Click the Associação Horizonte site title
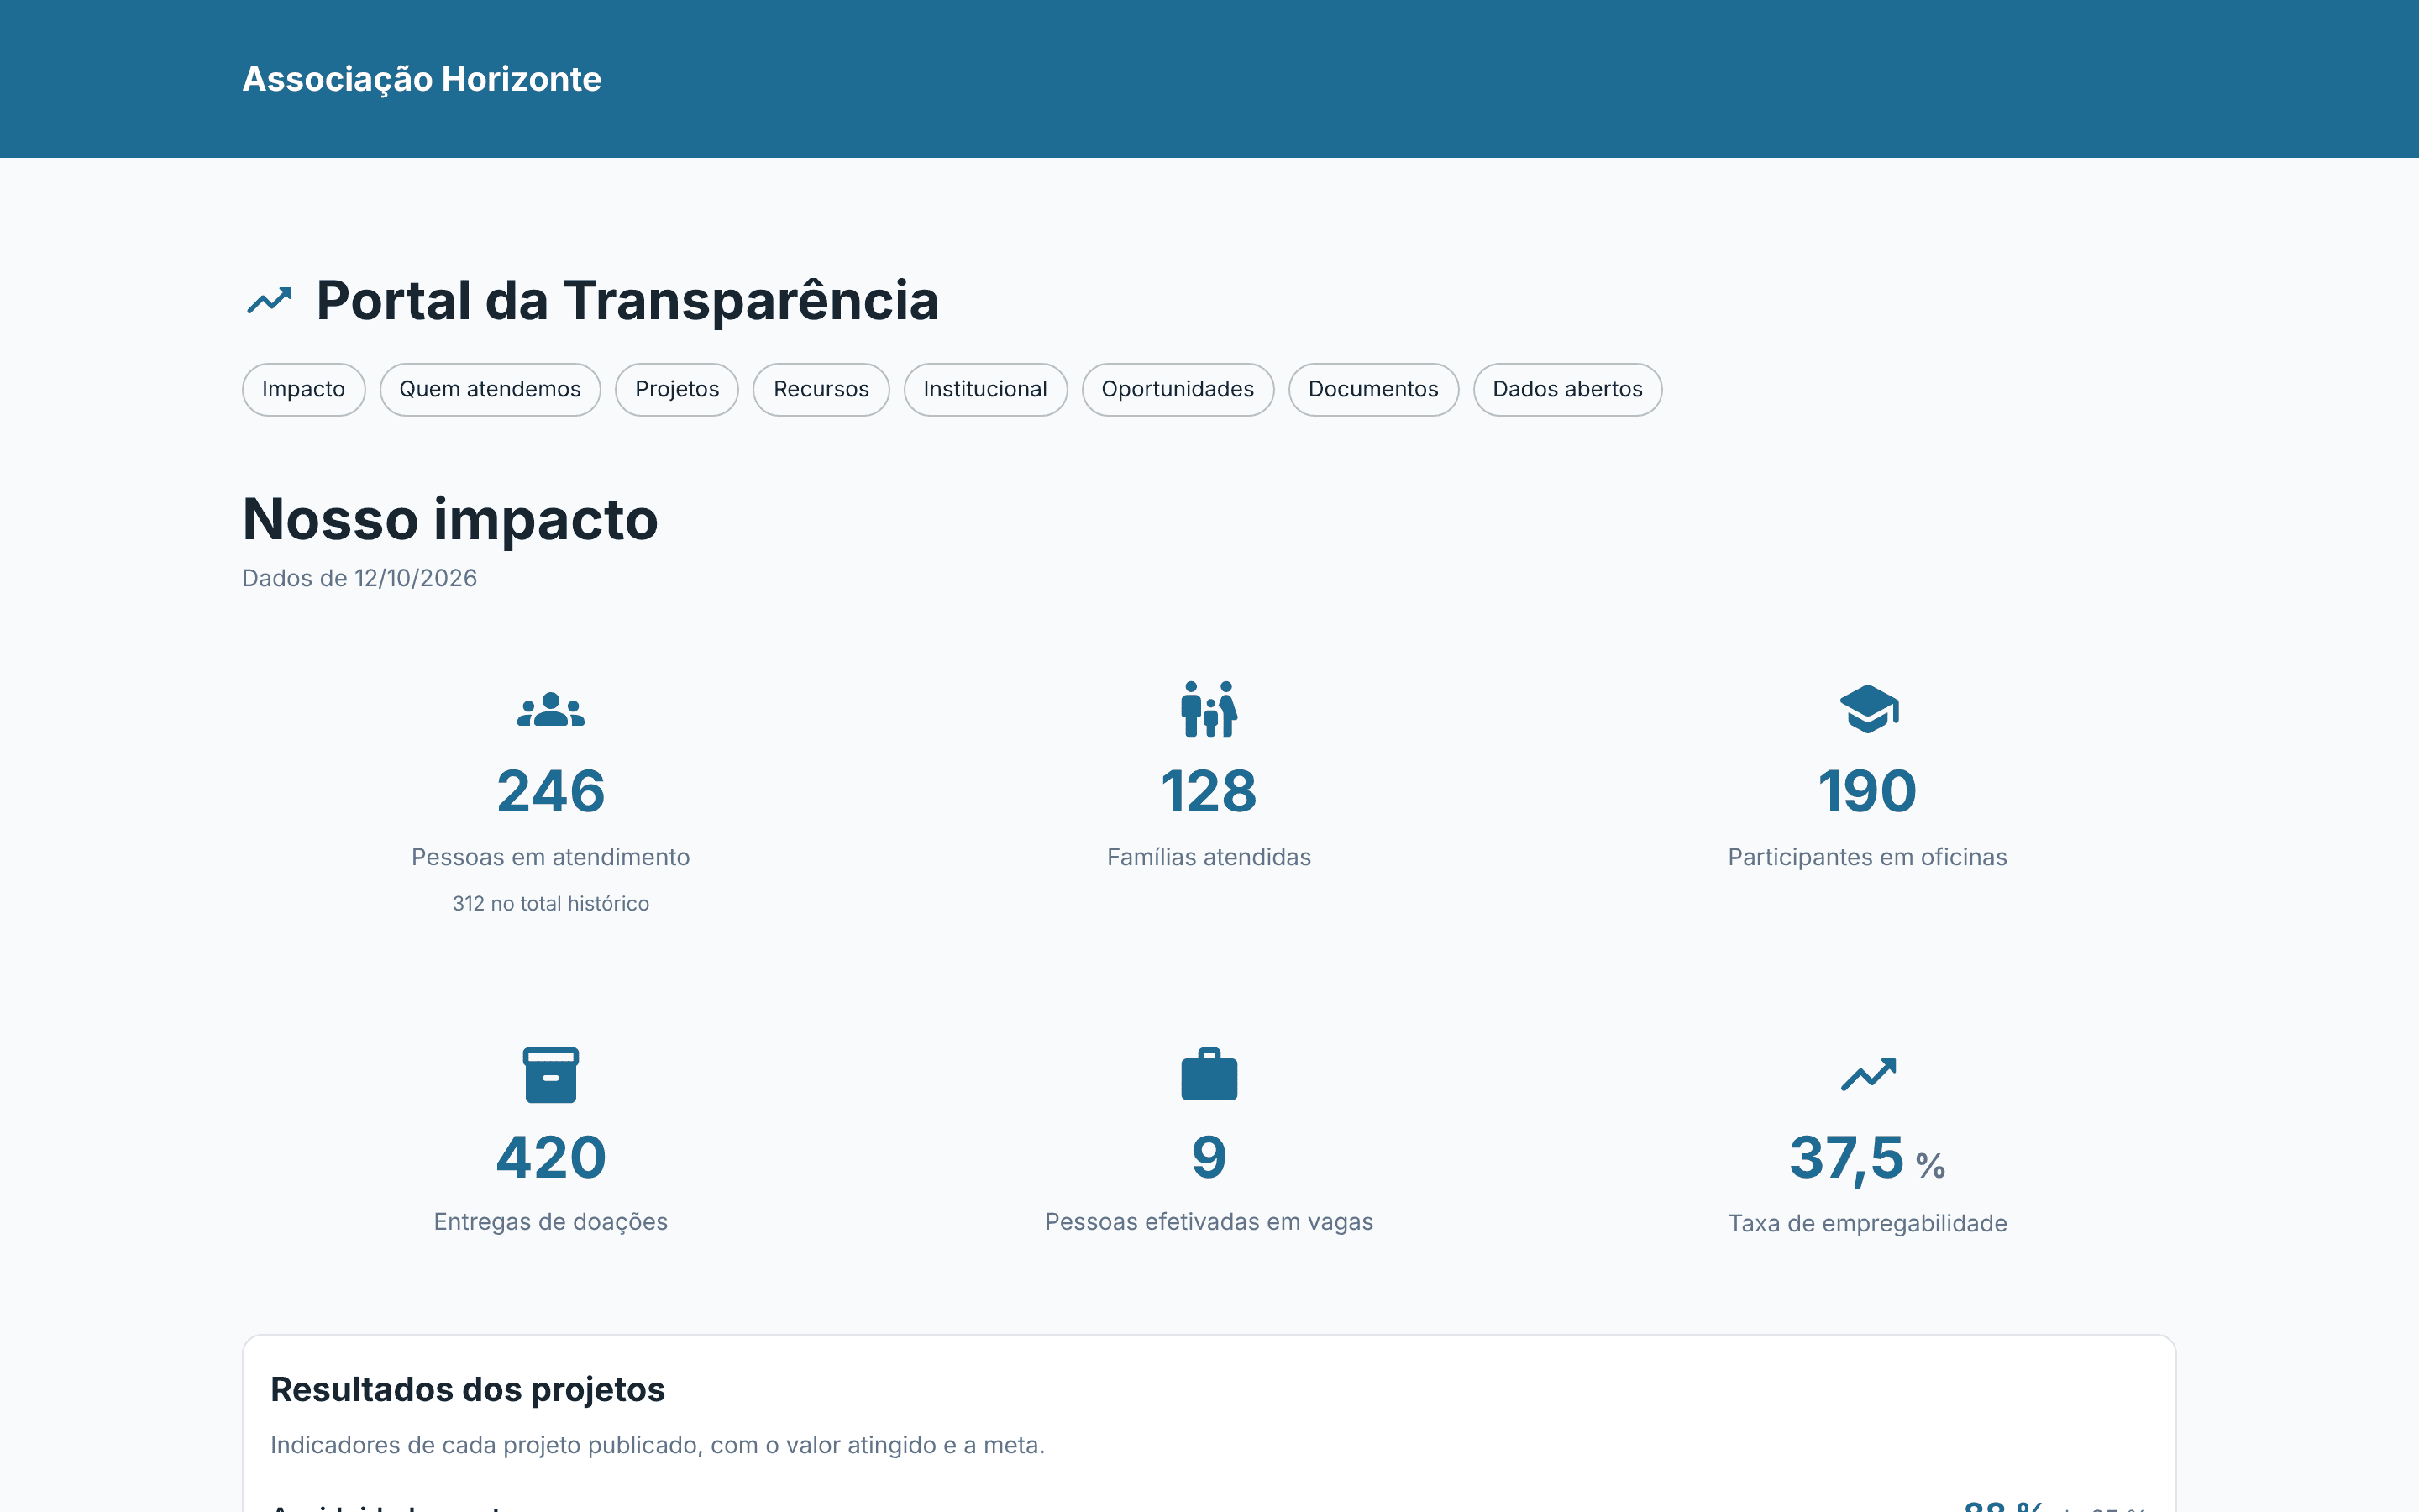This screenshot has height=1512, width=2419. [x=422, y=79]
